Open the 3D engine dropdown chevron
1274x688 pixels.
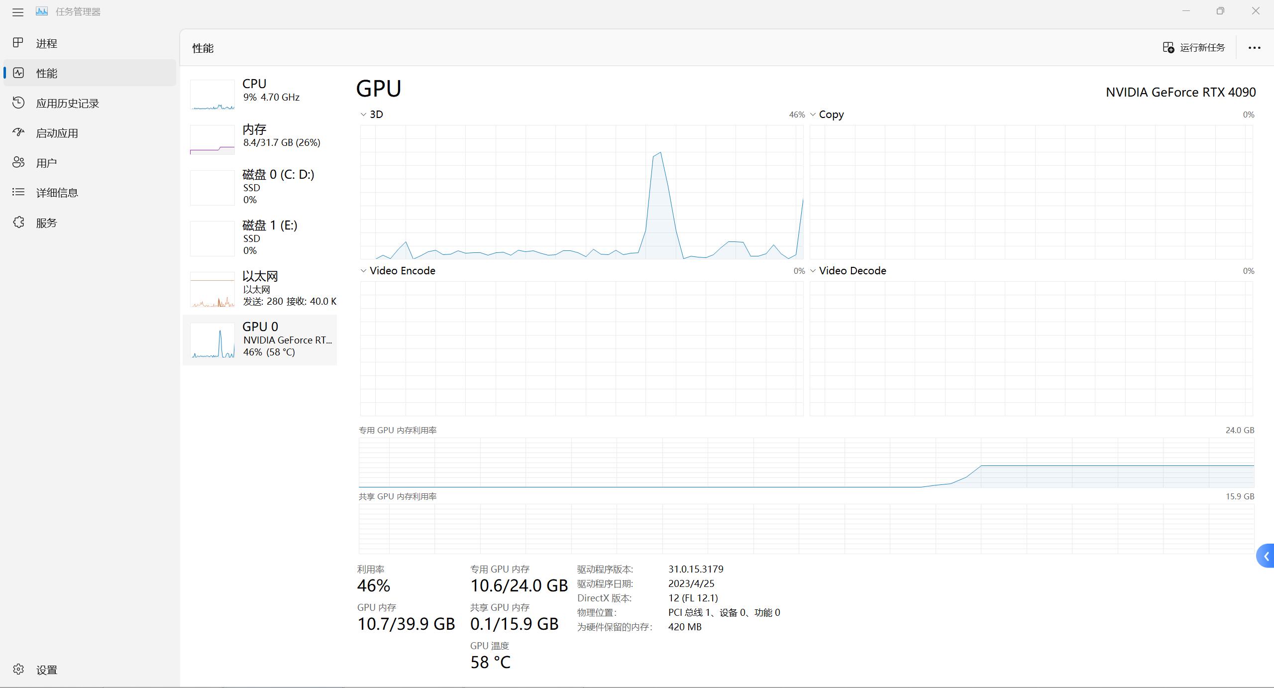(363, 115)
